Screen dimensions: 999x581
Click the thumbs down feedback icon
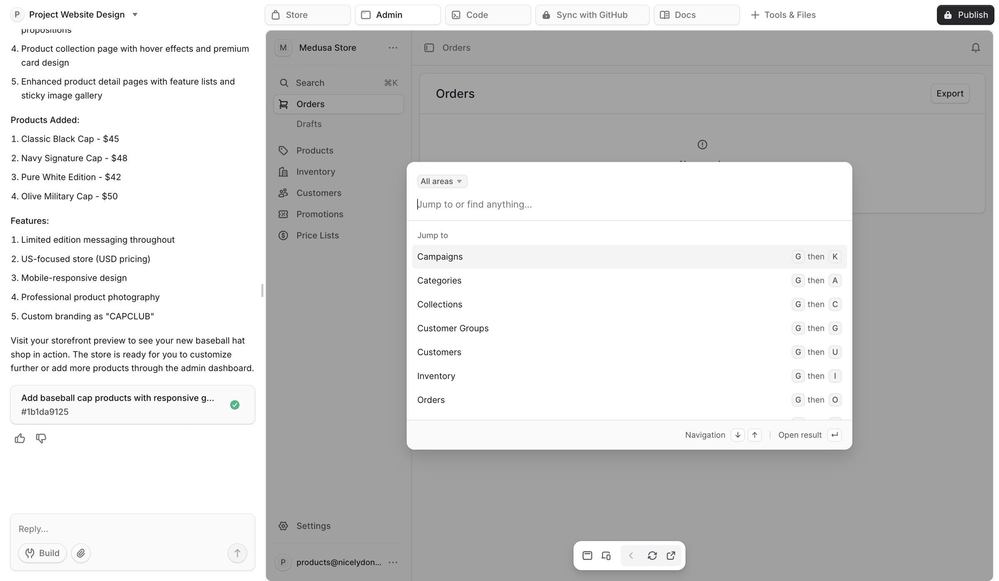[x=41, y=438]
